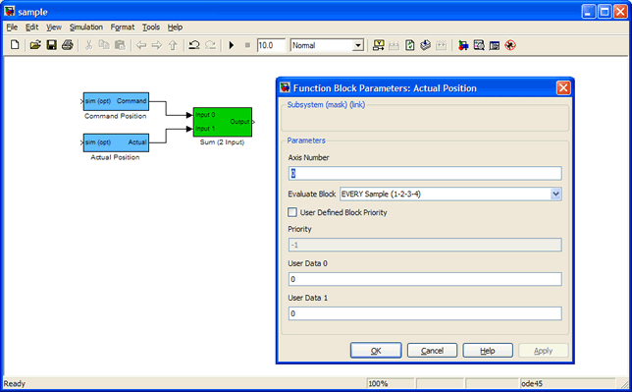This screenshot has height=392, width=632.
Task: Print the model using the printer icon
Action: coord(68,45)
